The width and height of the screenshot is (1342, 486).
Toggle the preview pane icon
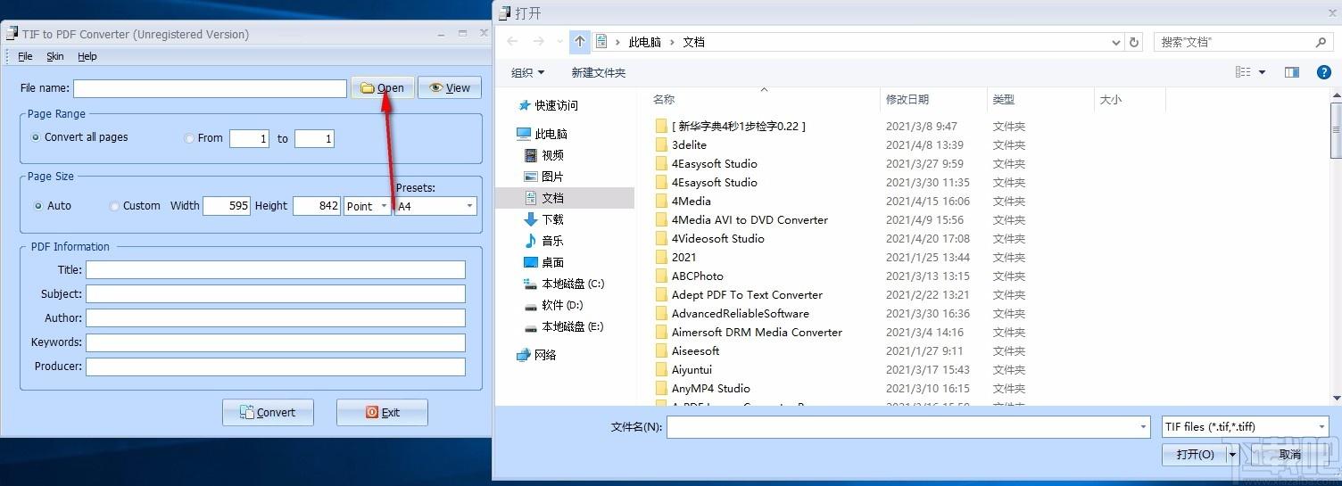coord(1291,72)
